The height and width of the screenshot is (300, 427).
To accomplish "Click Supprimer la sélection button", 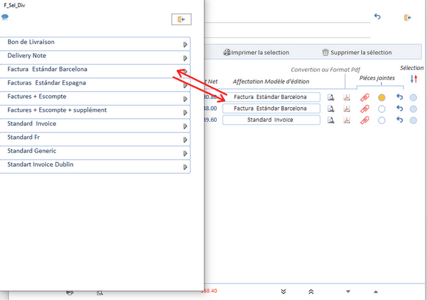I will point(357,52).
